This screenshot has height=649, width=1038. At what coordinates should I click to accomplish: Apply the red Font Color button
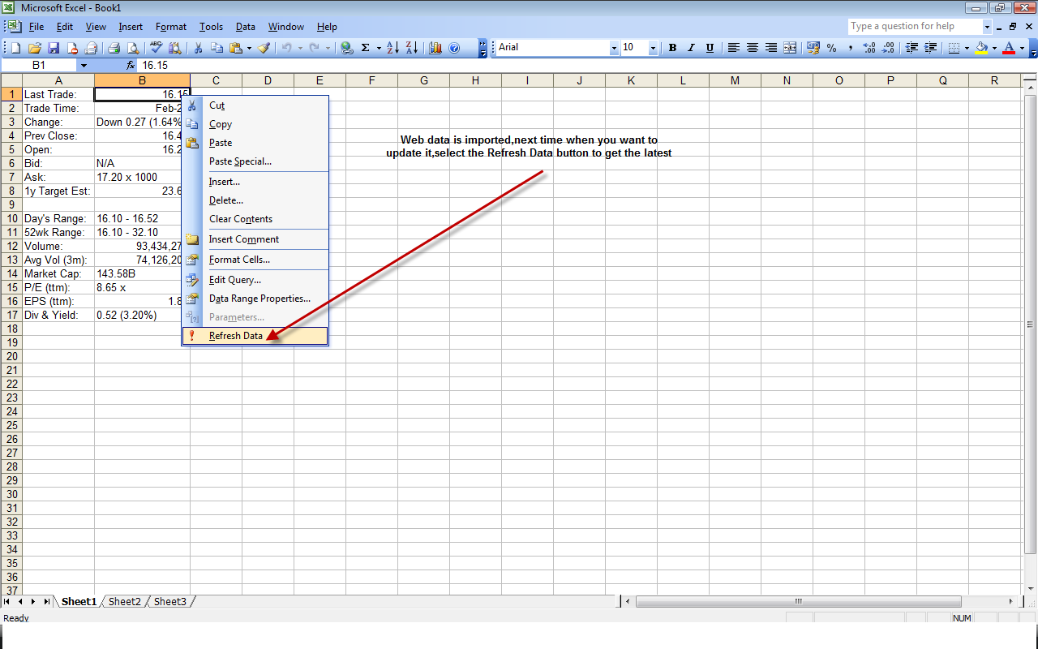[1009, 48]
